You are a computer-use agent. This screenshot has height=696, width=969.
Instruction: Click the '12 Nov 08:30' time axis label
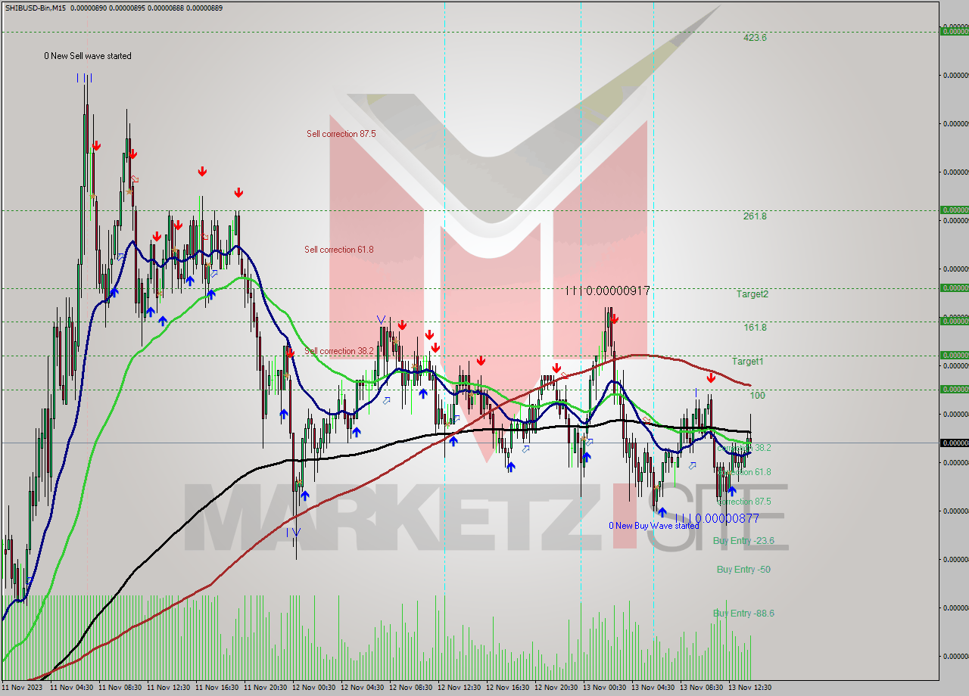tap(410, 688)
